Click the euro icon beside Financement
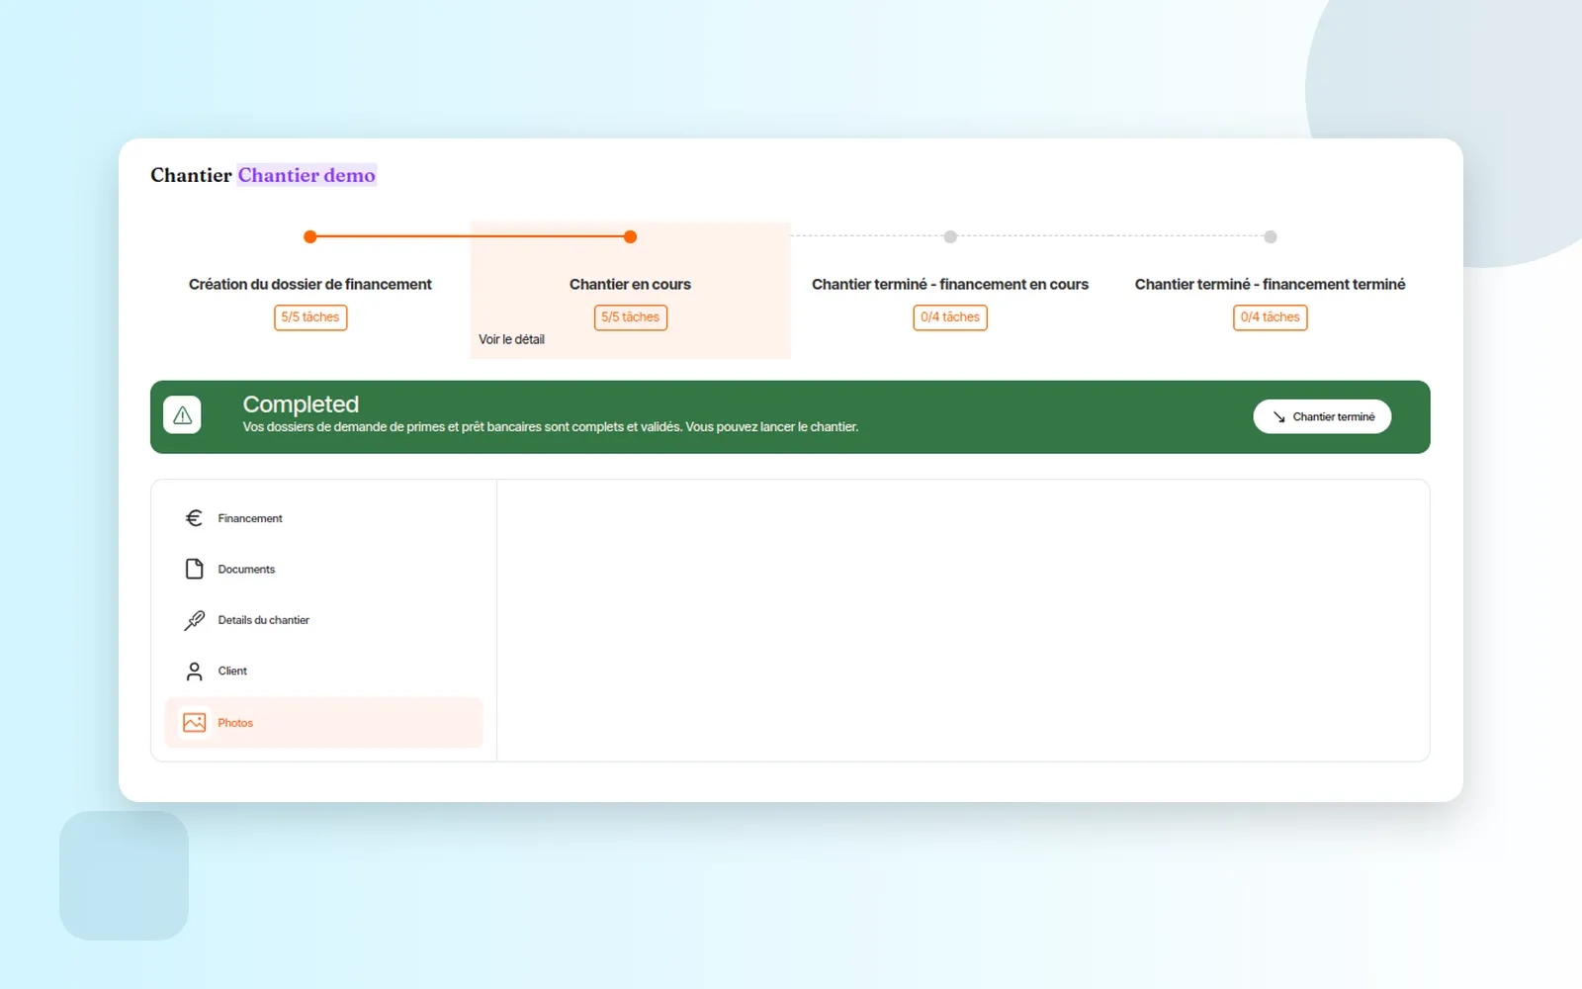Viewport: 1582px width, 989px height. (194, 518)
